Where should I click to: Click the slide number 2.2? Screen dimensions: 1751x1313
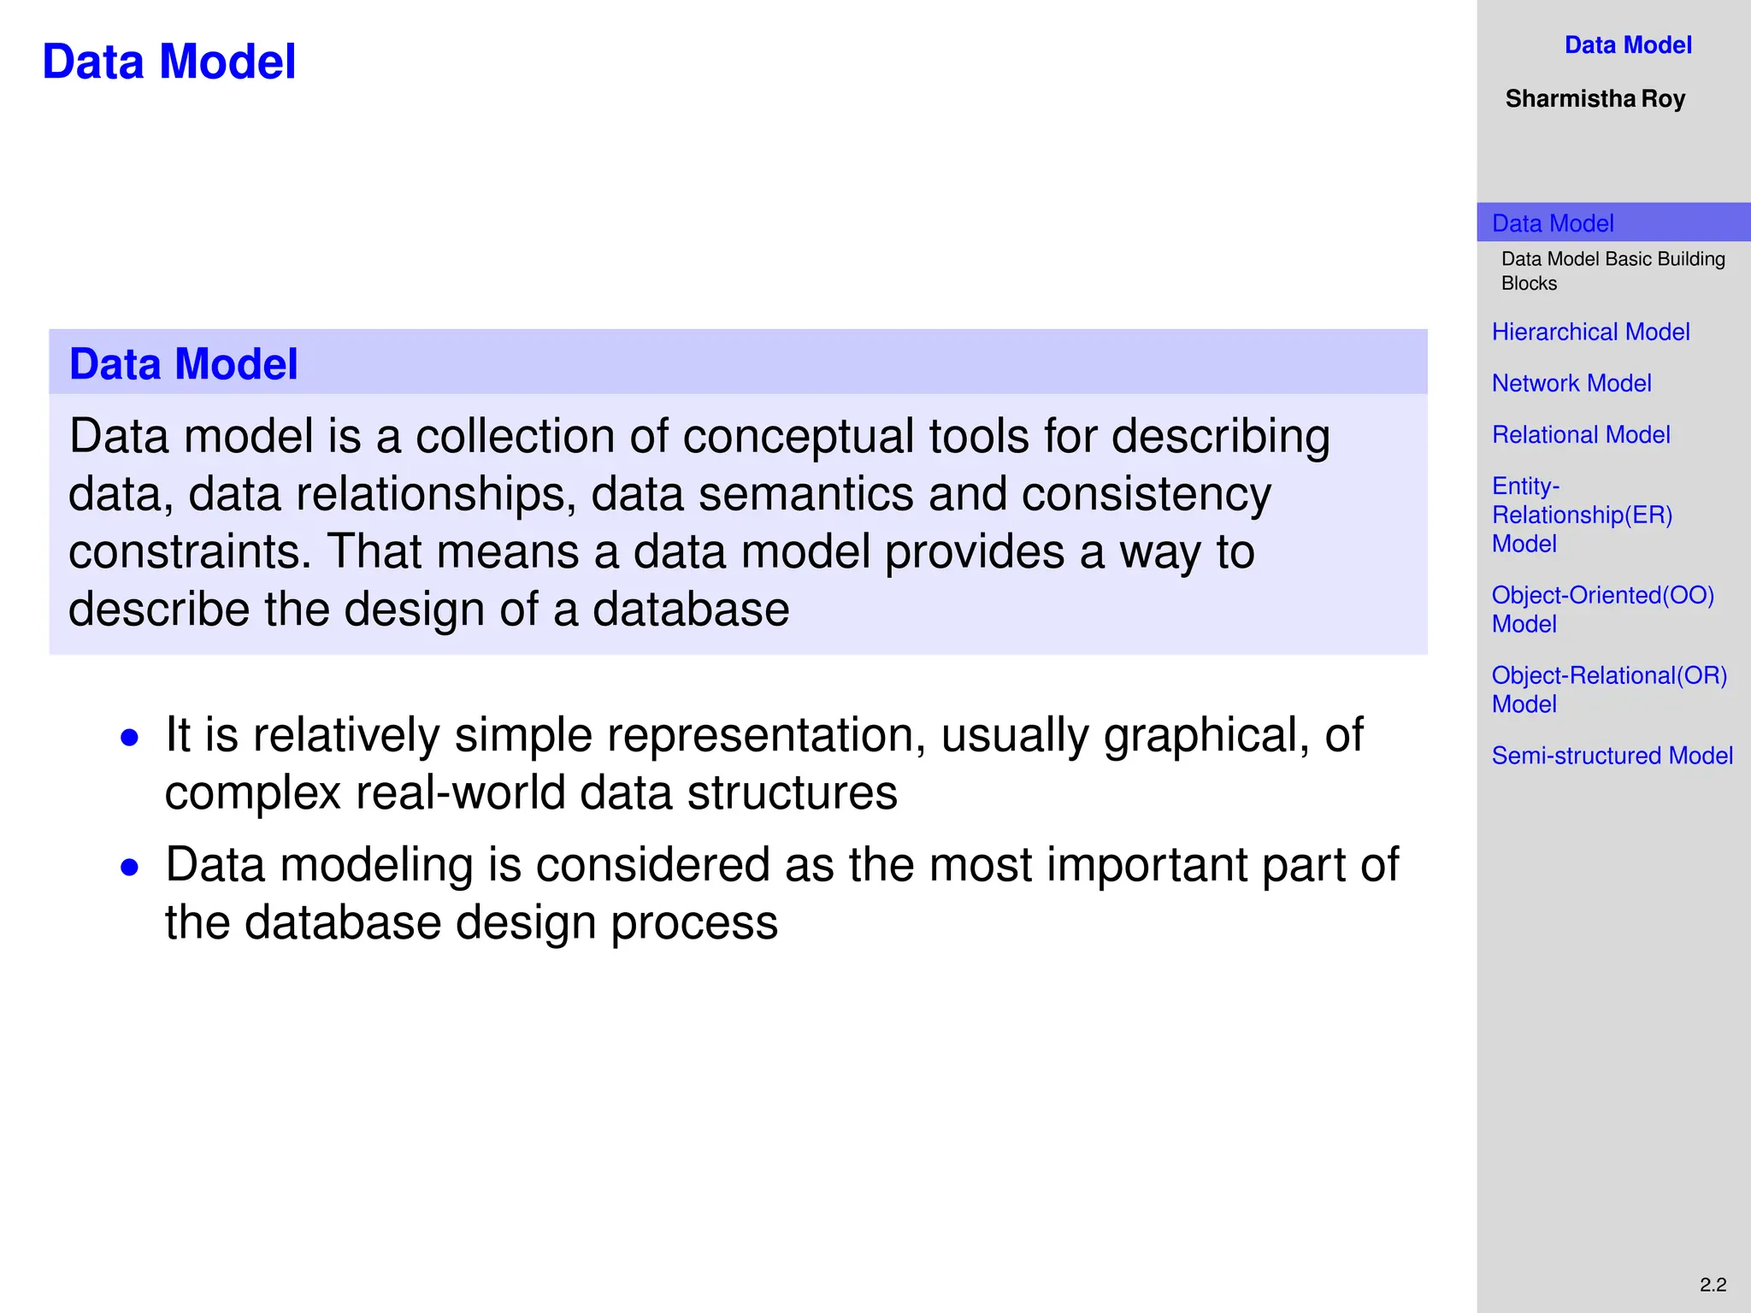point(1713,1285)
